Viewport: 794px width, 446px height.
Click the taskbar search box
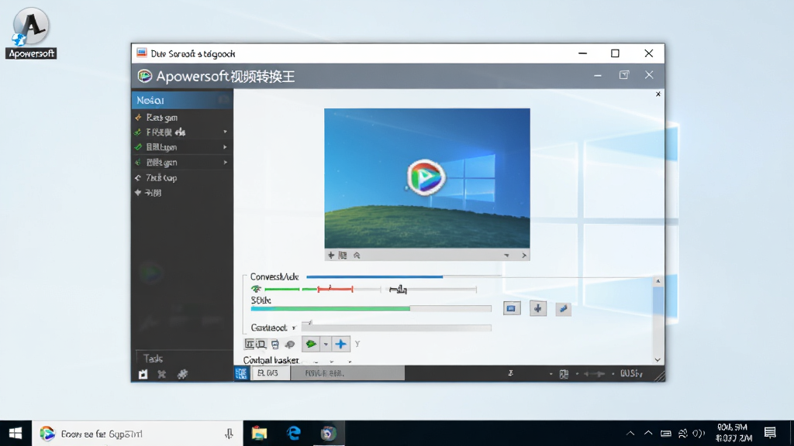(x=137, y=434)
